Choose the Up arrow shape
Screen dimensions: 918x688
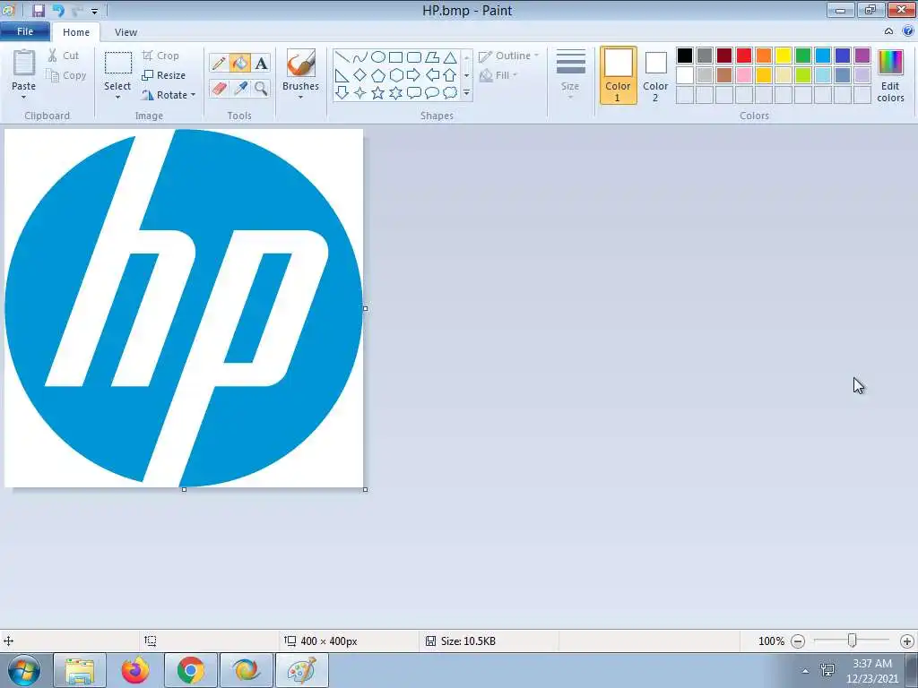point(450,75)
